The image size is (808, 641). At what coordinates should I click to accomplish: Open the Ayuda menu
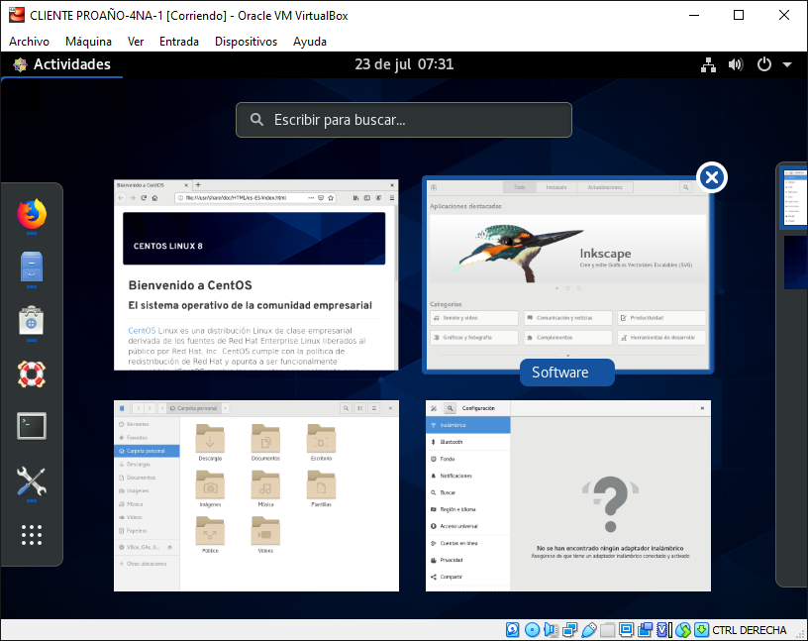click(x=310, y=42)
